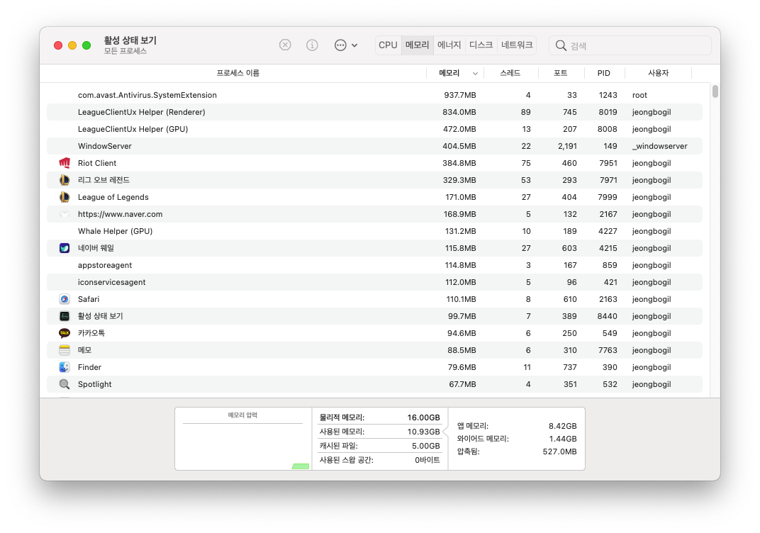This screenshot has width=760, height=533.
Task: Sort by 스레드 column header
Action: 510,73
